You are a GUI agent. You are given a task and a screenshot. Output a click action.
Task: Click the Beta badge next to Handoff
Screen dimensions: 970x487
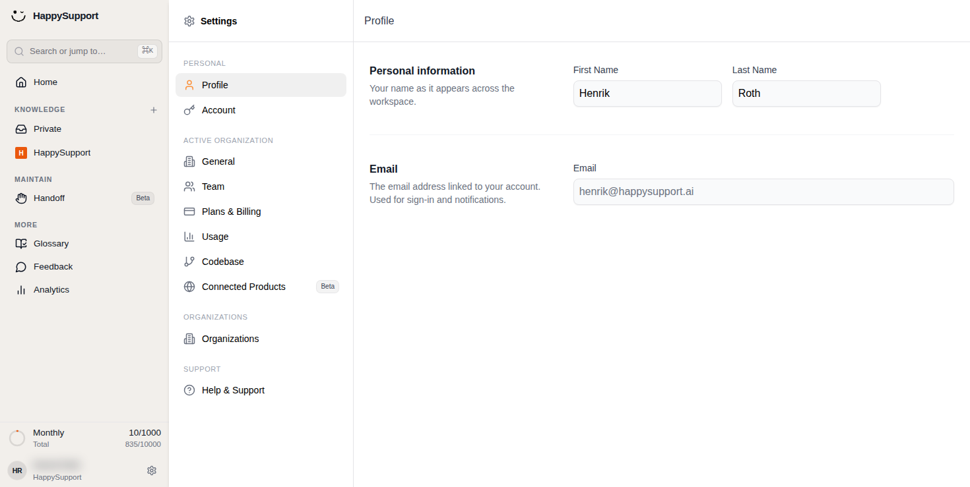point(143,198)
